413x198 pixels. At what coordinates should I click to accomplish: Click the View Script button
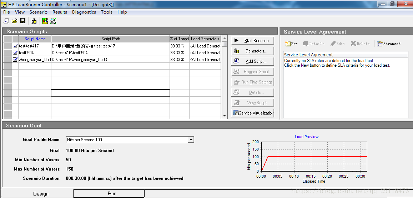pos(253,103)
